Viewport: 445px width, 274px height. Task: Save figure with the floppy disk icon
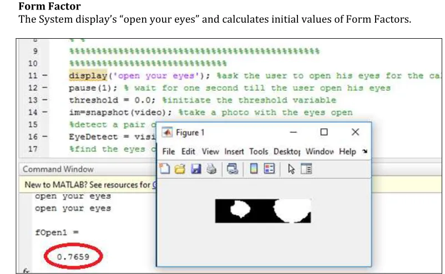click(x=196, y=169)
